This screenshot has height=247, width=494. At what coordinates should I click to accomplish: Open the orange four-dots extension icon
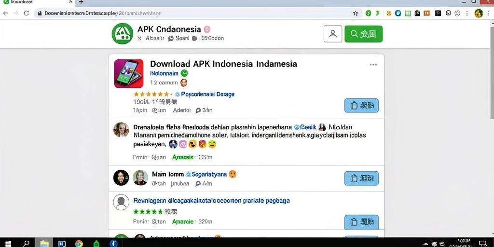point(388,13)
